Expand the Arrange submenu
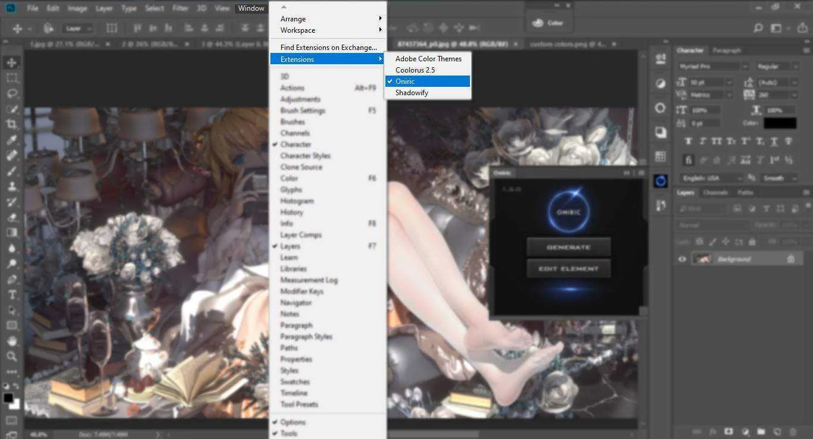The height and width of the screenshot is (439, 813). pos(328,19)
